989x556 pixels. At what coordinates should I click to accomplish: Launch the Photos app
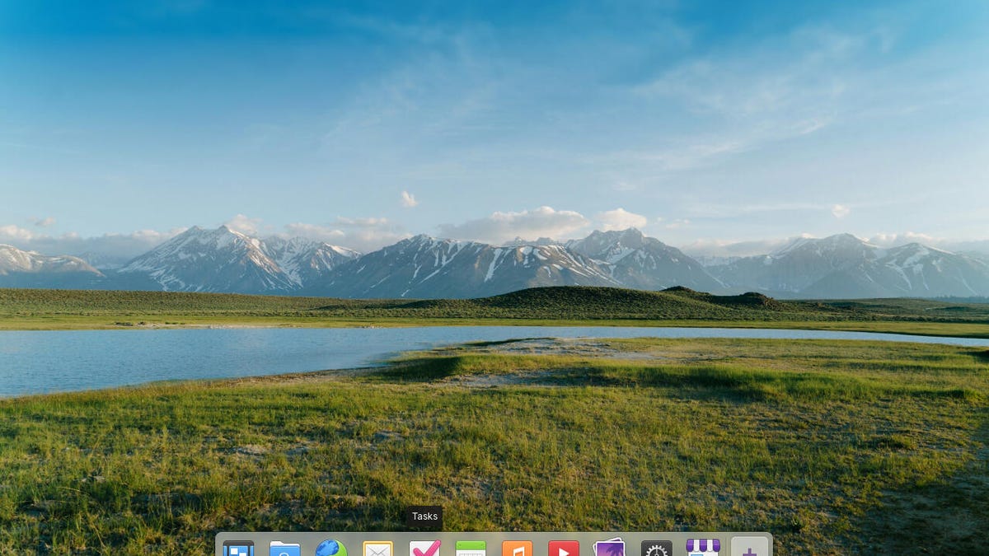click(611, 546)
